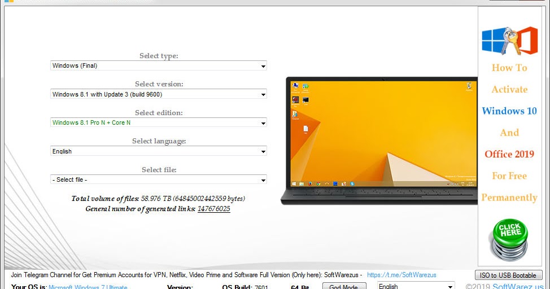Screen dimensions: 550x289
Task: Click the Windows 8.1 laptop preview image
Action: (379, 141)
